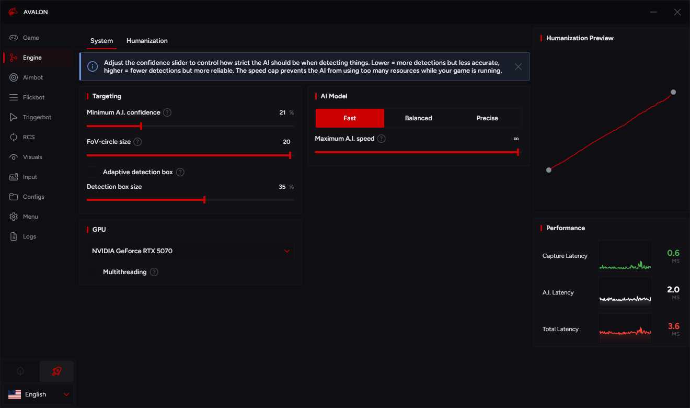Click the Capture Latency graph

pos(625,256)
